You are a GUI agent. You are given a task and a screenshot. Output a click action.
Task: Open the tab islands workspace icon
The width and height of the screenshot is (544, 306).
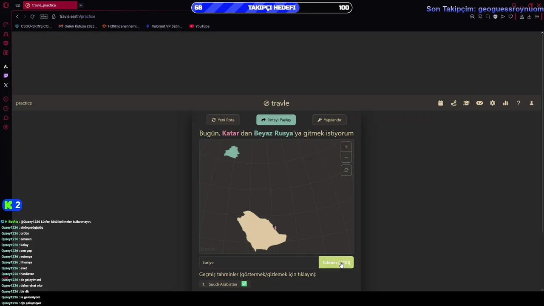18,6
